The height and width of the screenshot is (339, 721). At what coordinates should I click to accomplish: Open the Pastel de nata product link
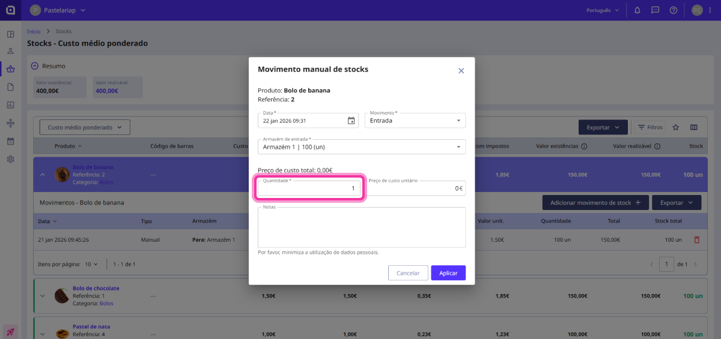click(91, 327)
